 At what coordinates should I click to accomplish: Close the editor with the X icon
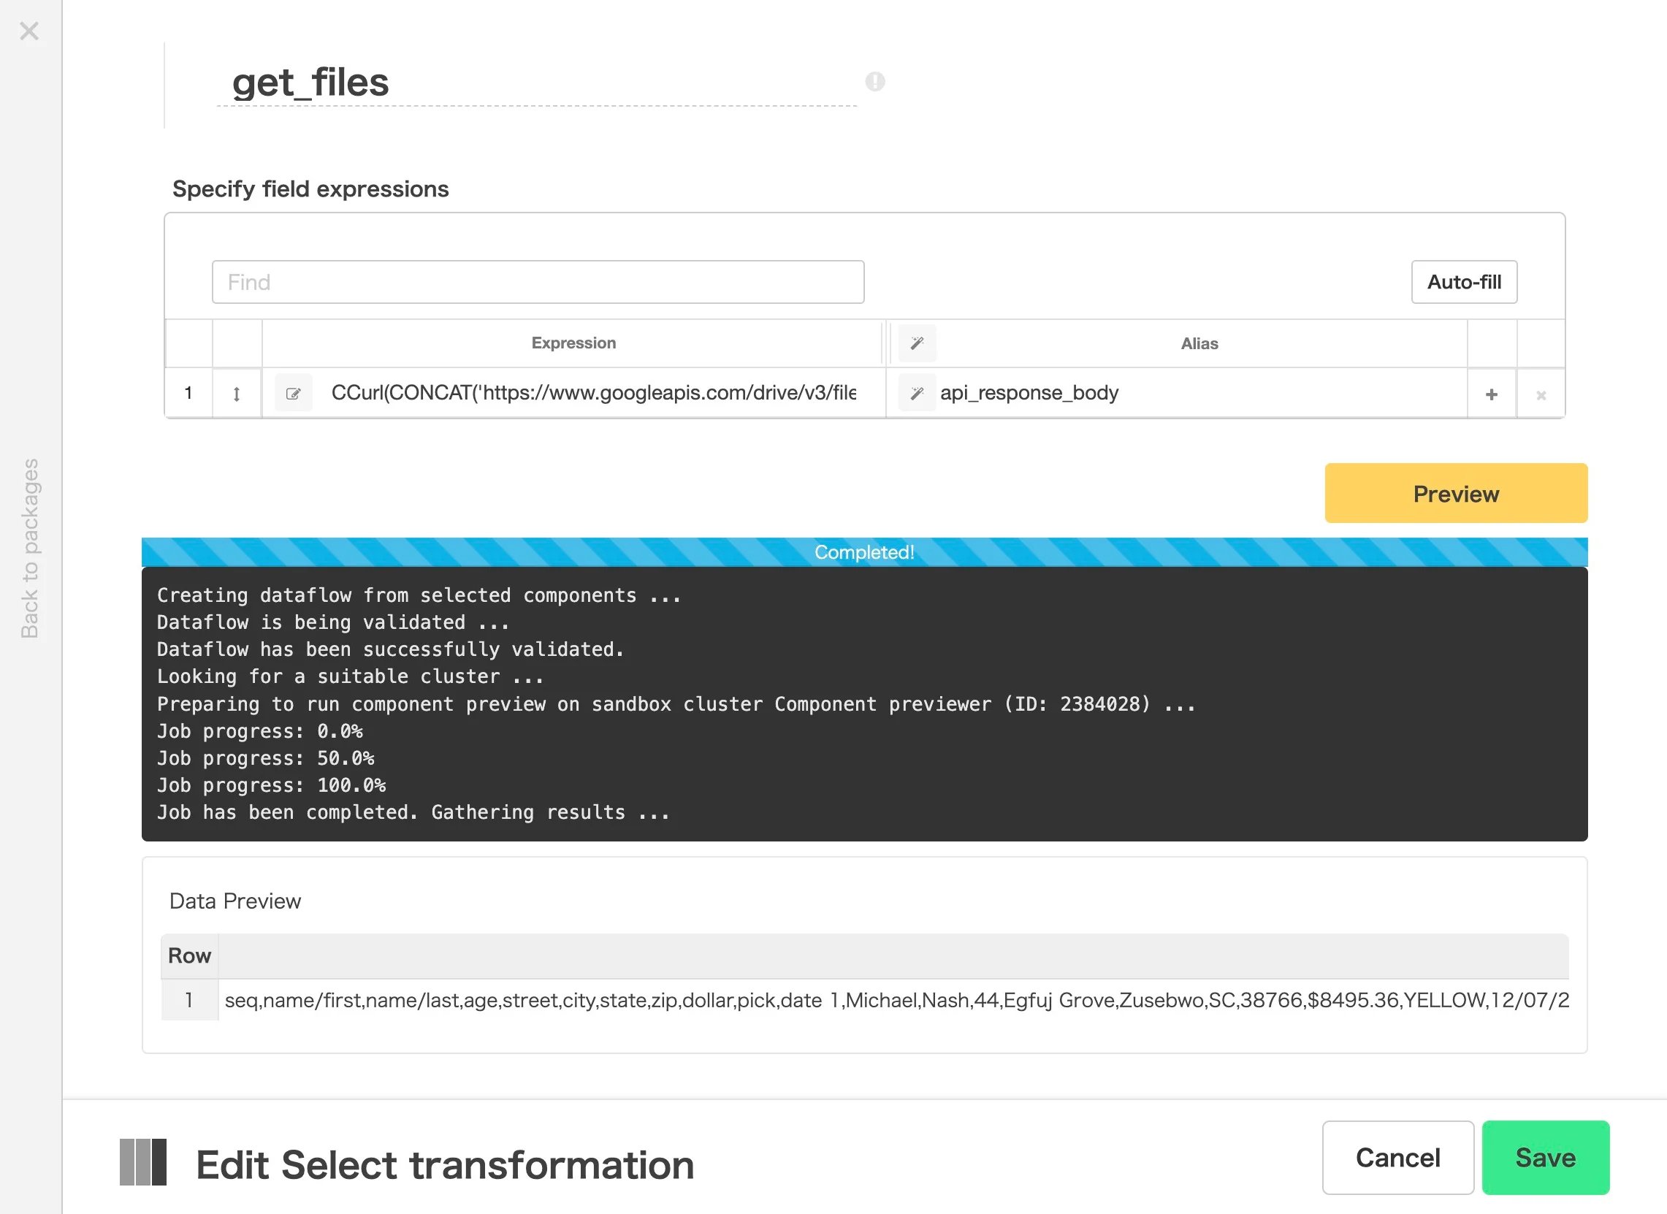coord(29,31)
